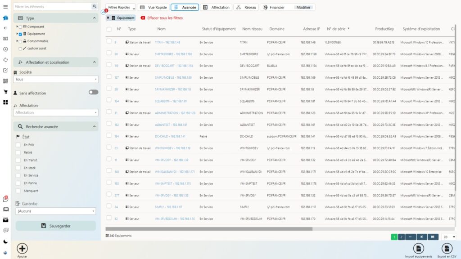Screen dimensions: 461x259
Task: Click the Sauvegarder button
Action: pyautogui.click(x=56, y=226)
